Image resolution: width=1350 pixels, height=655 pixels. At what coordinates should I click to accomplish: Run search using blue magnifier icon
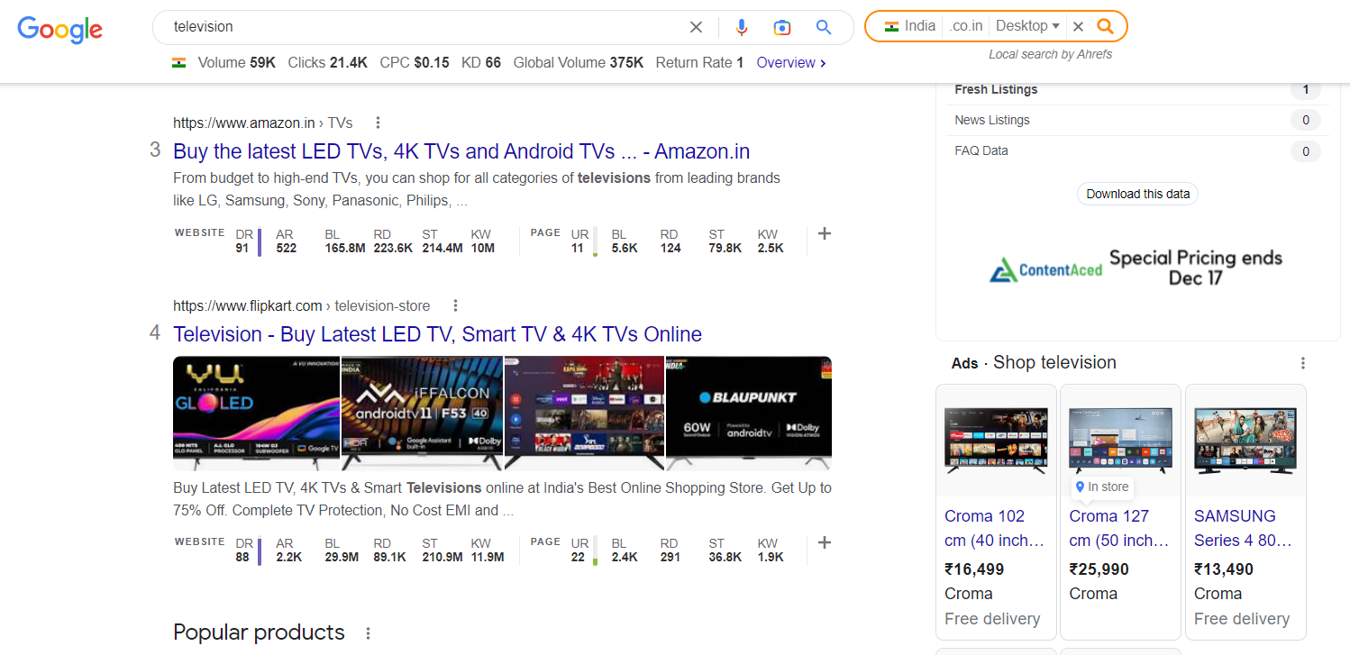[x=824, y=27]
